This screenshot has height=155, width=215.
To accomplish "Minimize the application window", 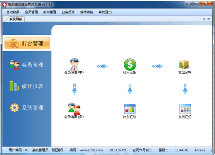I will (189, 3).
